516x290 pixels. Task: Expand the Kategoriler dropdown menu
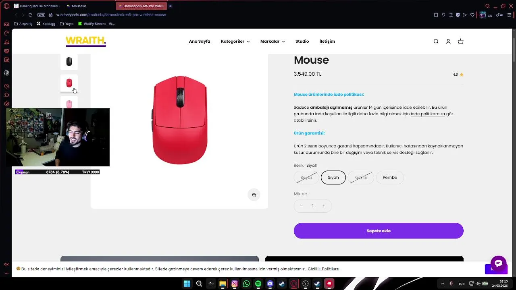pos(235,41)
